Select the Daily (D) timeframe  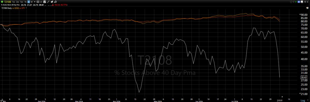click(x=29, y=2)
